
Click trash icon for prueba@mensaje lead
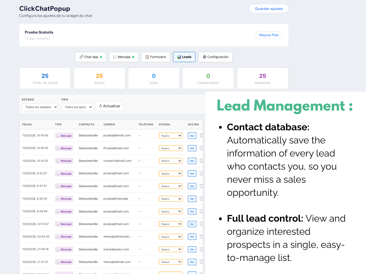[x=201, y=199]
